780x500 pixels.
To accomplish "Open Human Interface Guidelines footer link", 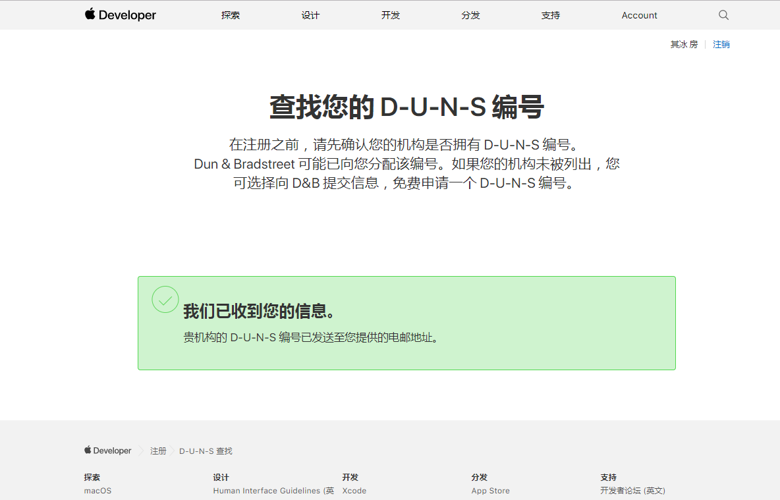I will [x=273, y=491].
